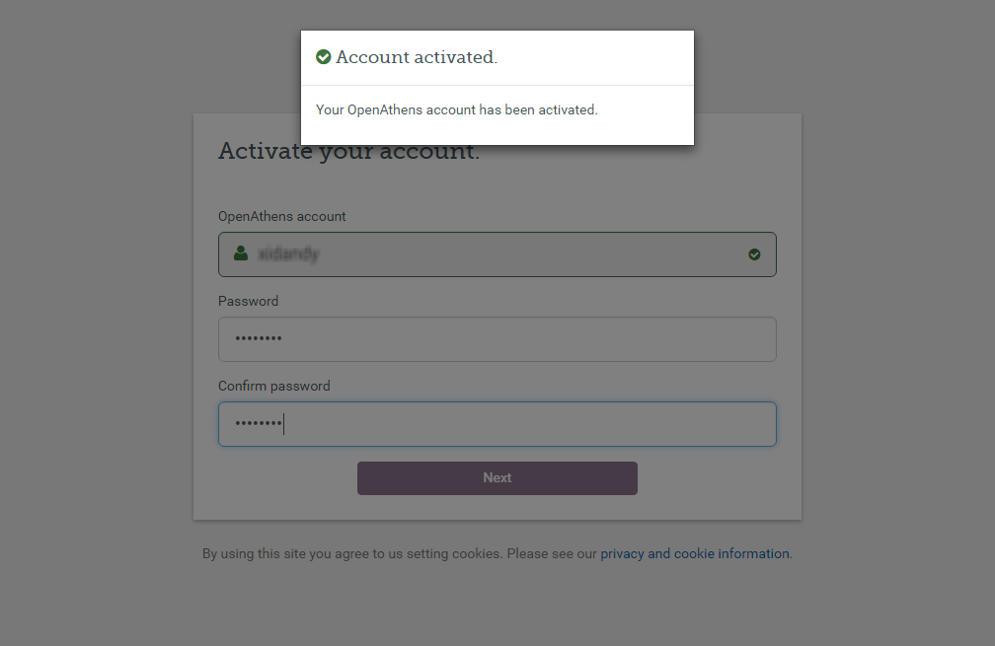Click the OpenAthens account label

point(281,216)
